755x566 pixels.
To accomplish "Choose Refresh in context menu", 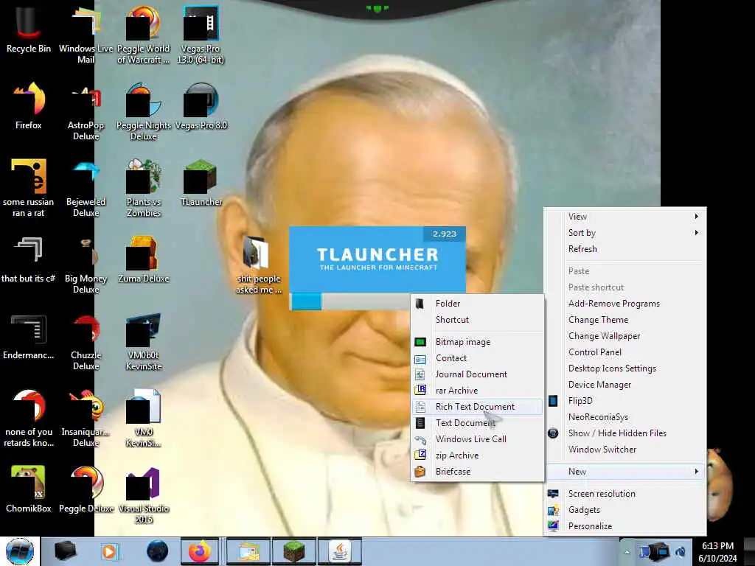I will pyautogui.click(x=626, y=249).
